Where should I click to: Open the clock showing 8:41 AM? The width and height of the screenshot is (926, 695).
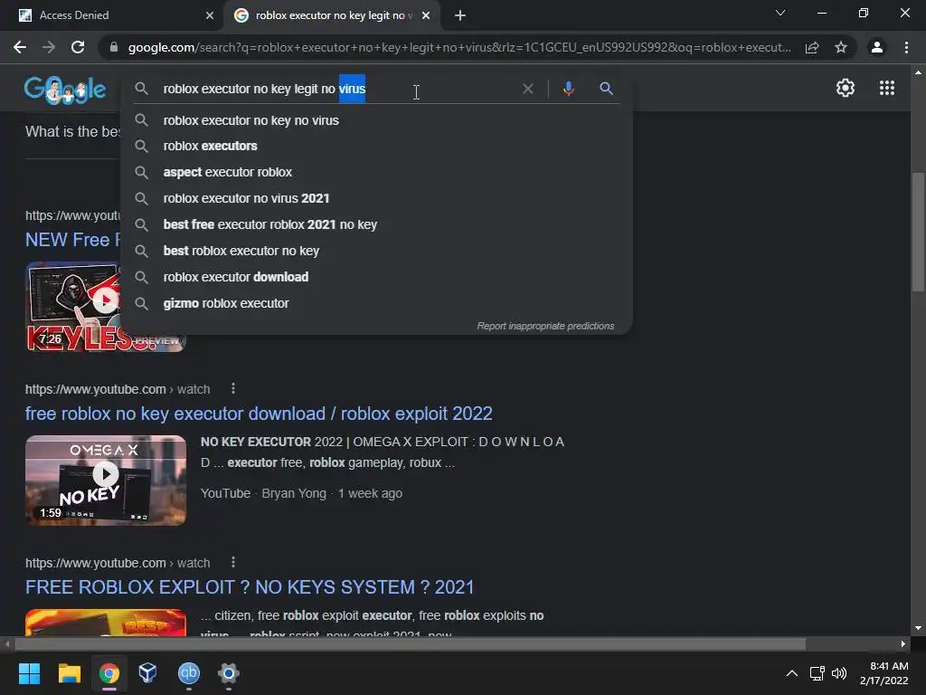(x=884, y=673)
